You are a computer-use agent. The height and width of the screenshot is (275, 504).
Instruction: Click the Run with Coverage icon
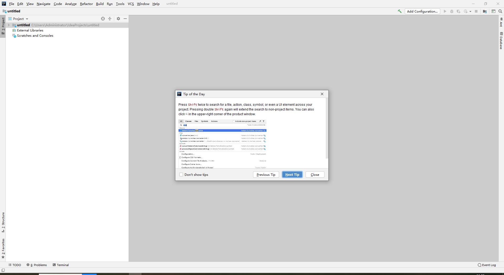pos(459,11)
